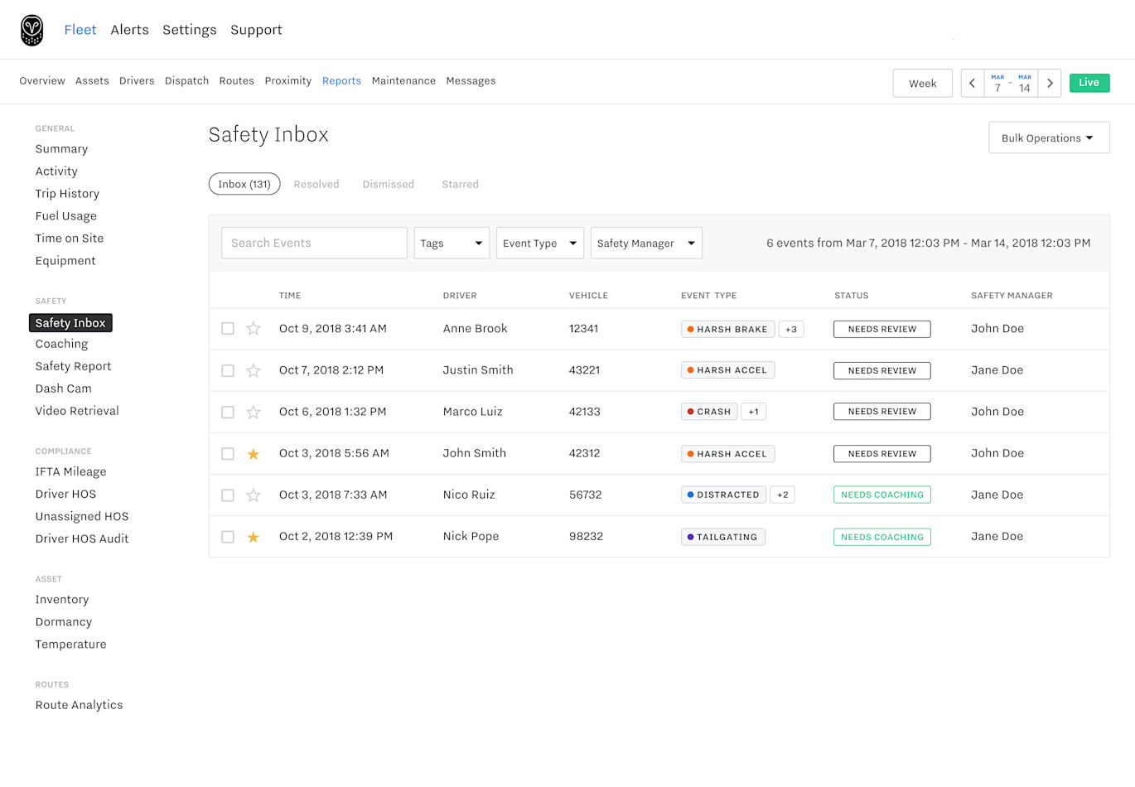This screenshot has width=1135, height=787.
Task: Click the +3 badge on Anne Brook row
Action: tap(791, 329)
